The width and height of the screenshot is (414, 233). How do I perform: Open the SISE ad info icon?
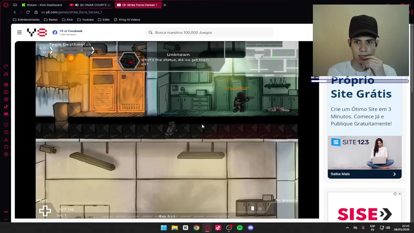pos(395,194)
